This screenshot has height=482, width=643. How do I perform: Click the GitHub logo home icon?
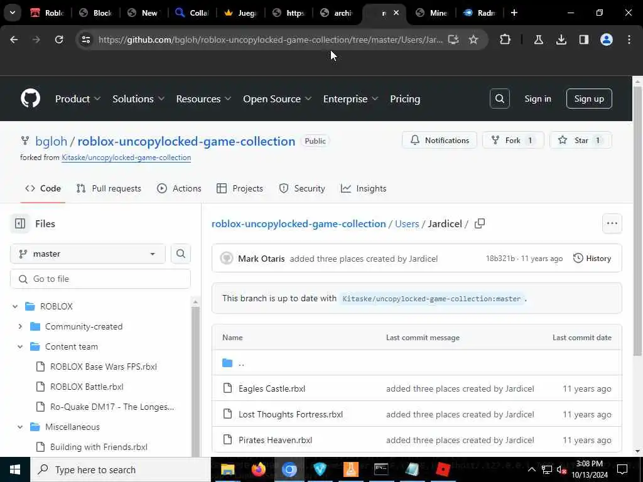30,99
